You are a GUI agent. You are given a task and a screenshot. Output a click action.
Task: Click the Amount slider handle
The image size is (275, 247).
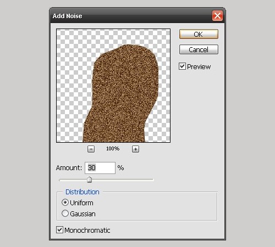coord(89,179)
